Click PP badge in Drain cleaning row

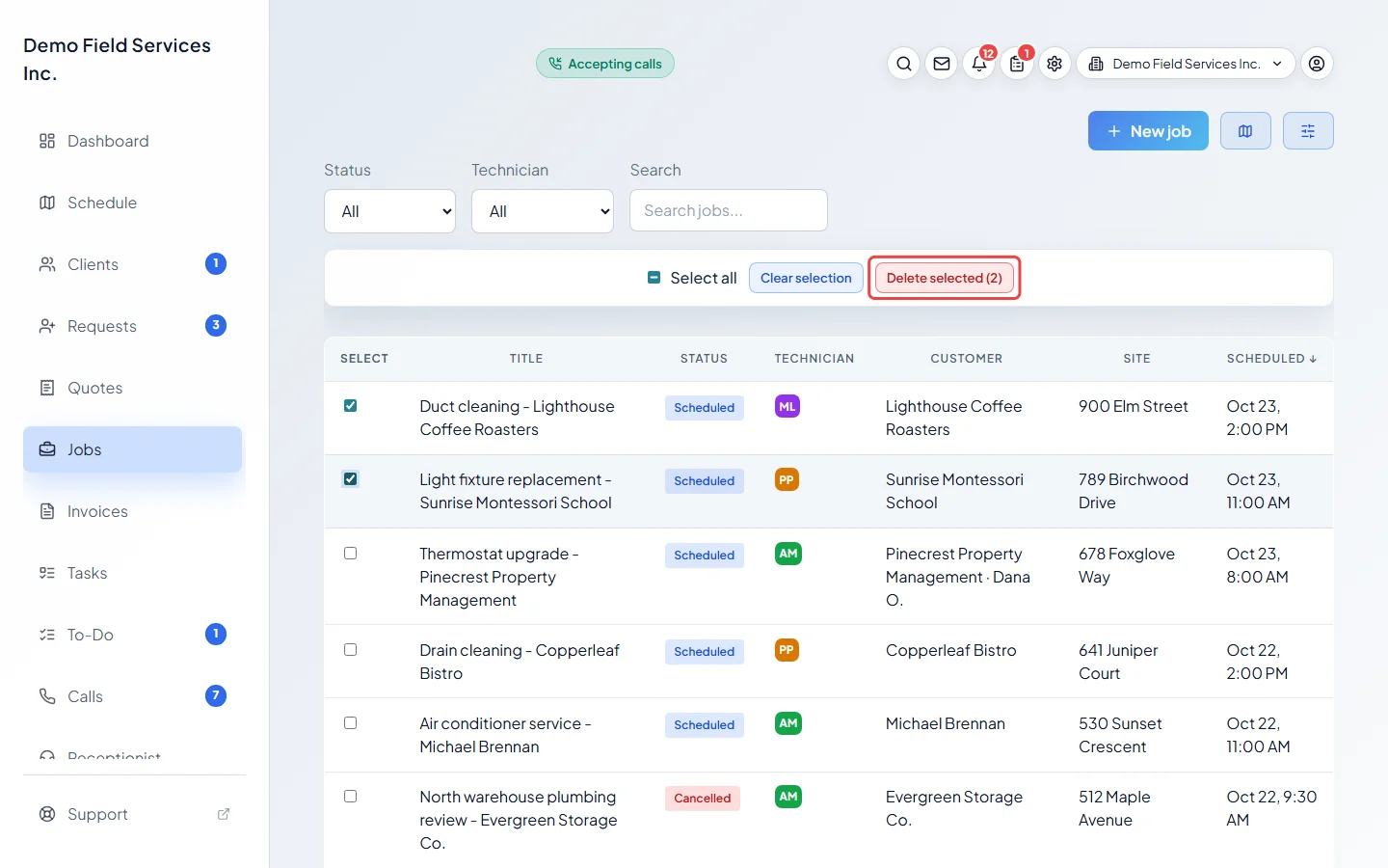pos(787,650)
